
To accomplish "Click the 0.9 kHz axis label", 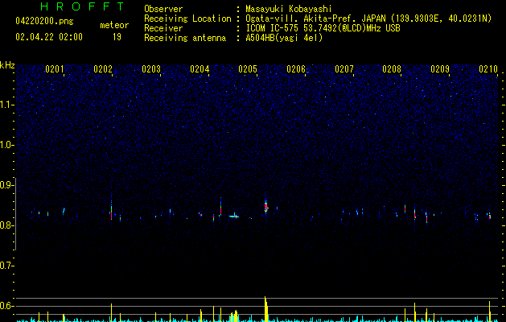I will tap(6, 185).
